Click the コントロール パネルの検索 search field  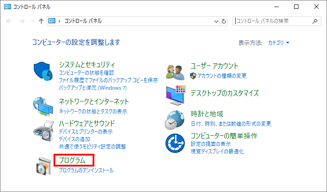(x=277, y=21)
